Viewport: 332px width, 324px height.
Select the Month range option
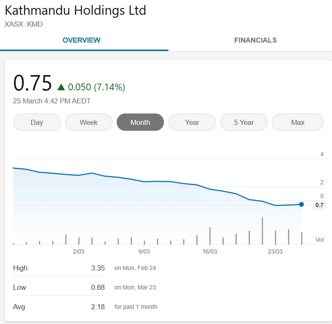click(140, 122)
